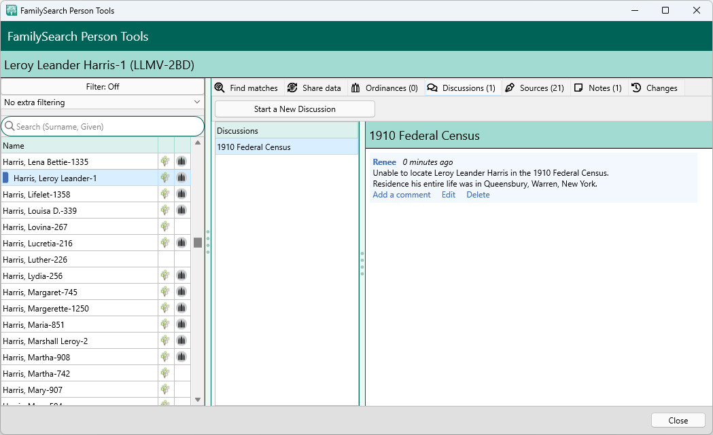Image resolution: width=713 pixels, height=435 pixels.
Task: Click FamilySearch tree icon for Leroy Leander-1
Action: (165, 178)
